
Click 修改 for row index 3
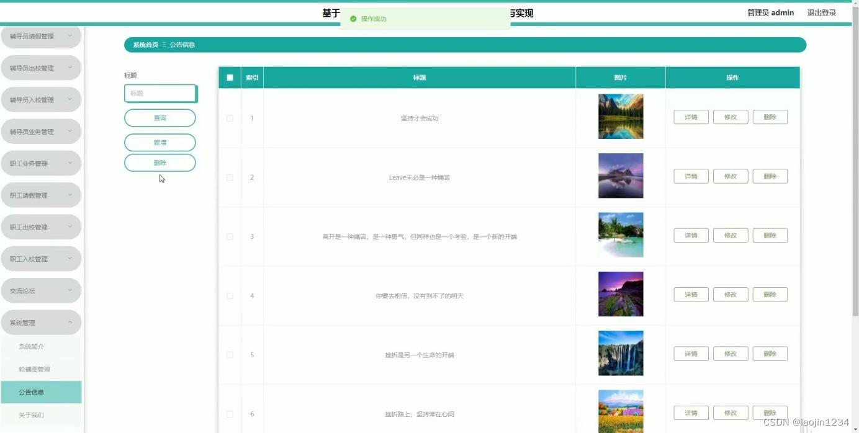731,236
